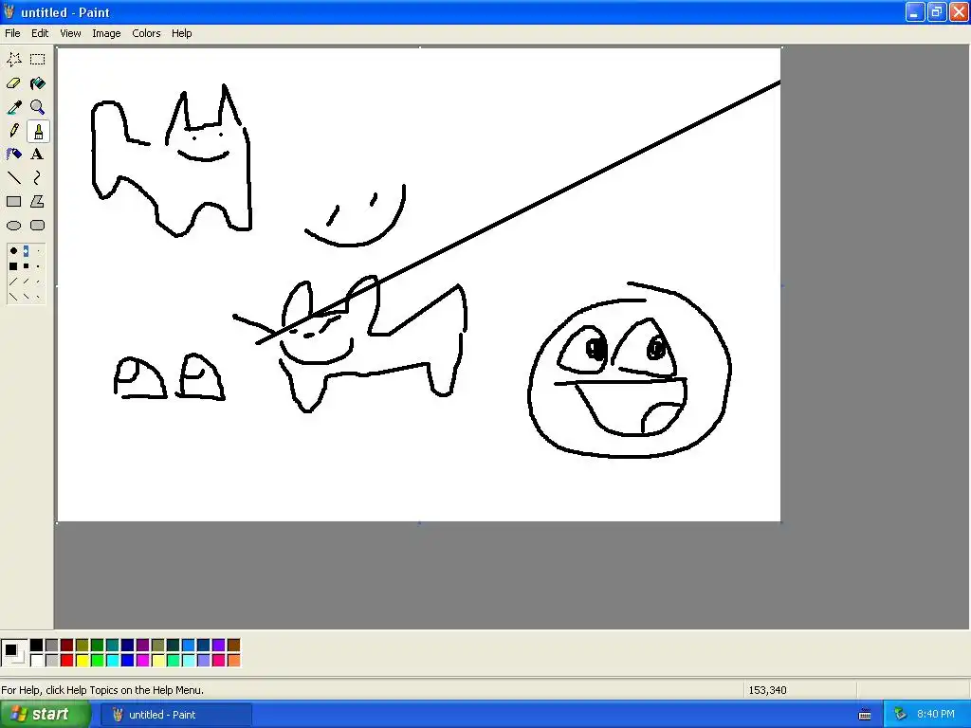Viewport: 971px width, 728px height.
Task: Open the Image menu
Action: (x=106, y=33)
